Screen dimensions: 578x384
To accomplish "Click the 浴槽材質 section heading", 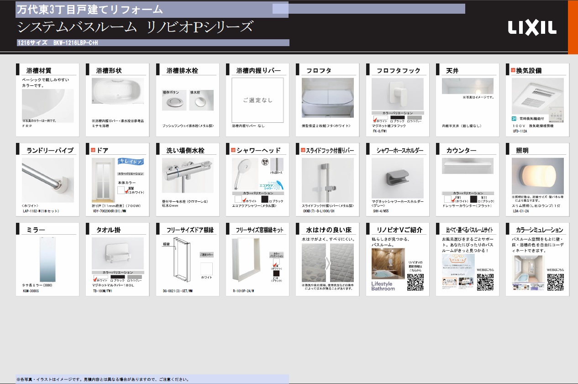I will 39,71.
